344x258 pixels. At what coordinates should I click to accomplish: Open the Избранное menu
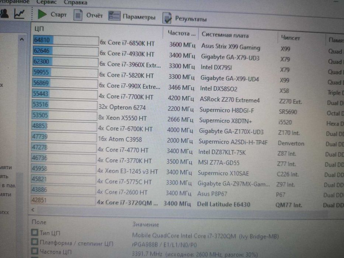coord(14,2)
